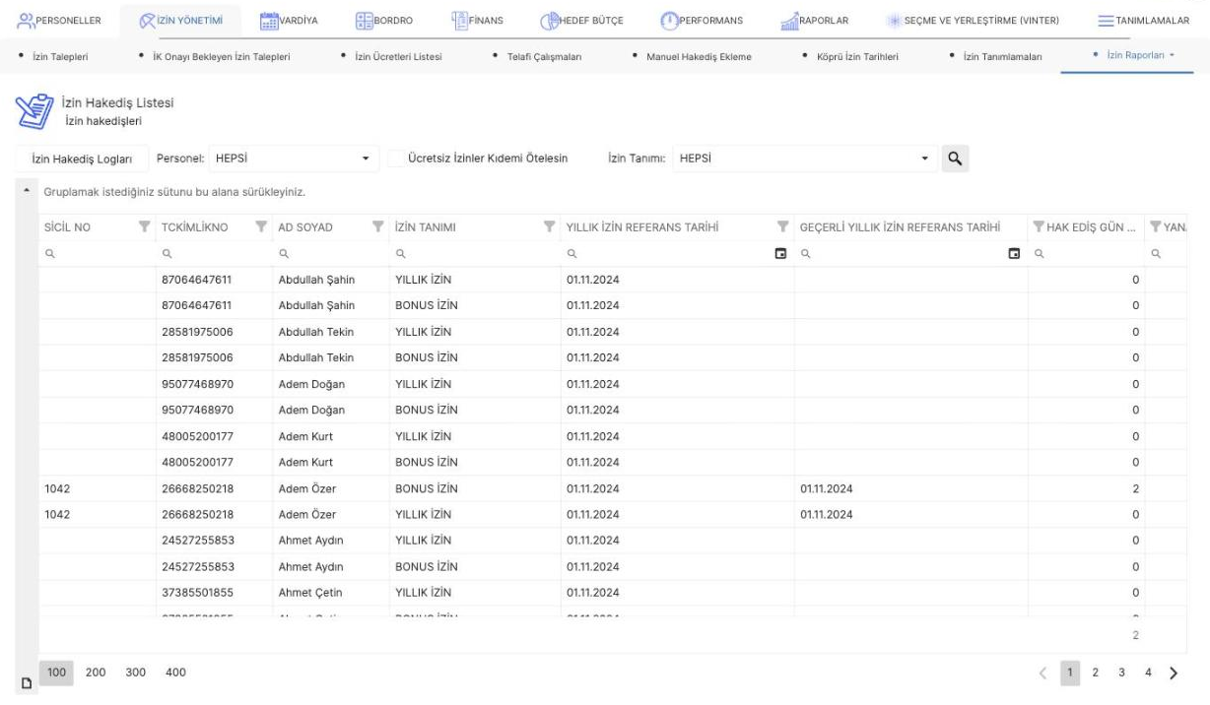Focus the AD SOYAD search field

pyautogui.click(x=330, y=254)
